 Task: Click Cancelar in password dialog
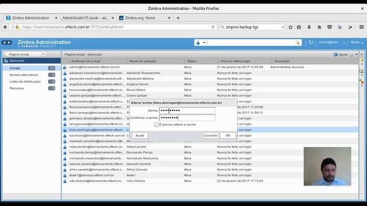[210, 136]
